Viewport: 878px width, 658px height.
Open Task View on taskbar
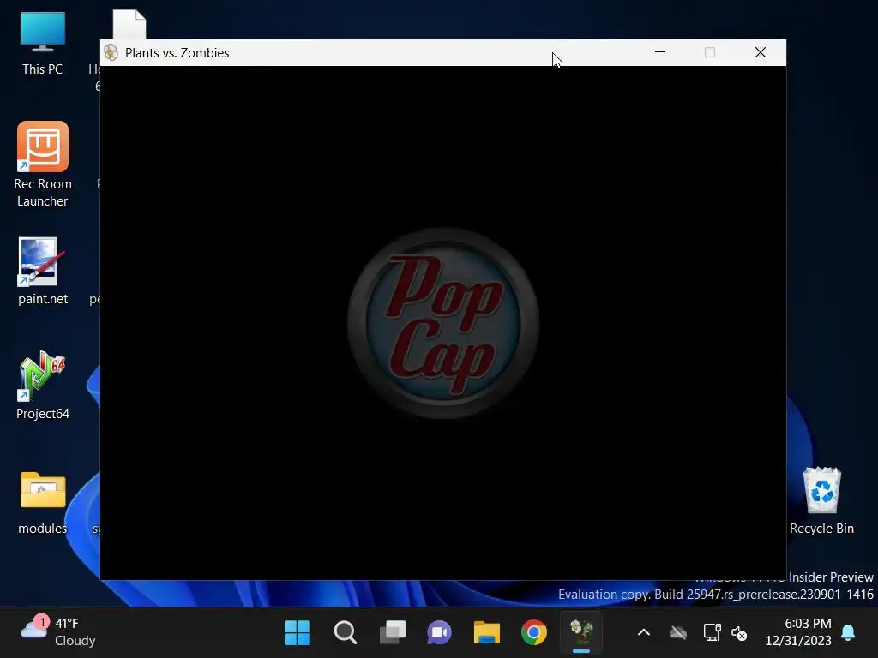[x=393, y=633]
